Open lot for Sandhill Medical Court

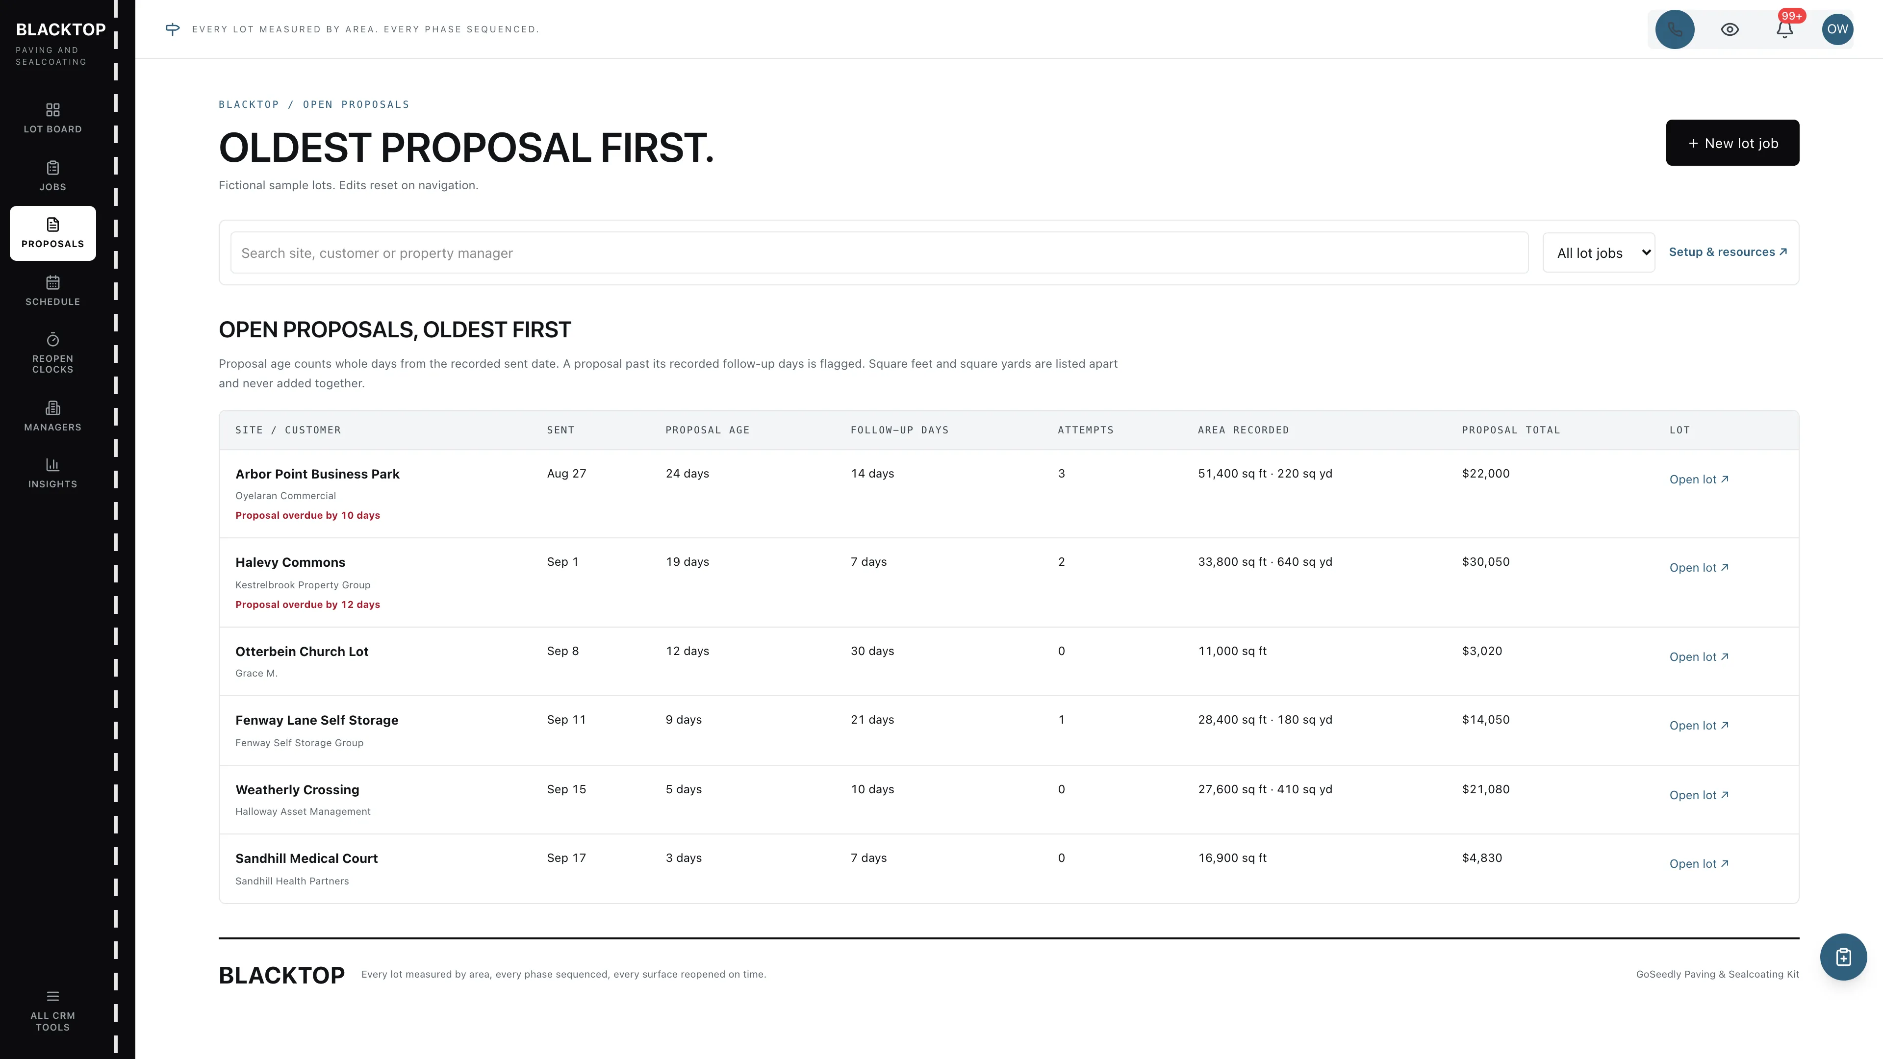pos(1699,864)
